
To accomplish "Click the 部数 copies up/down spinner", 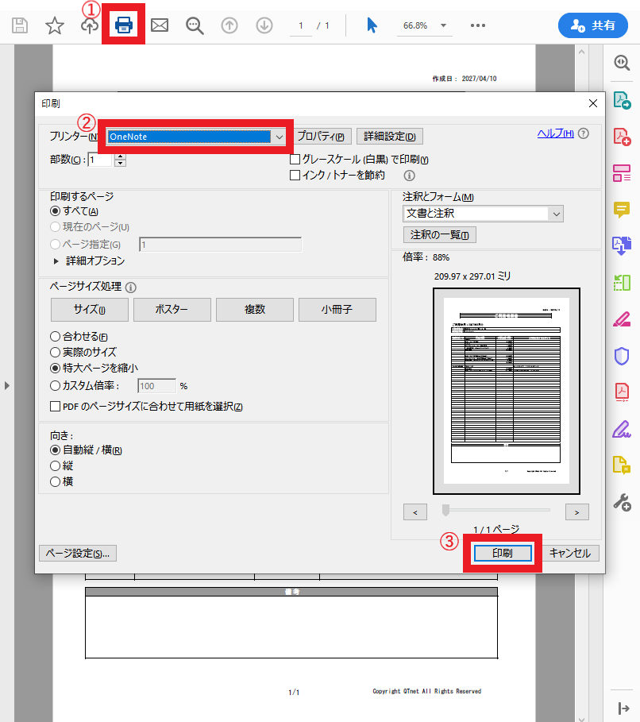I will 120,160.
